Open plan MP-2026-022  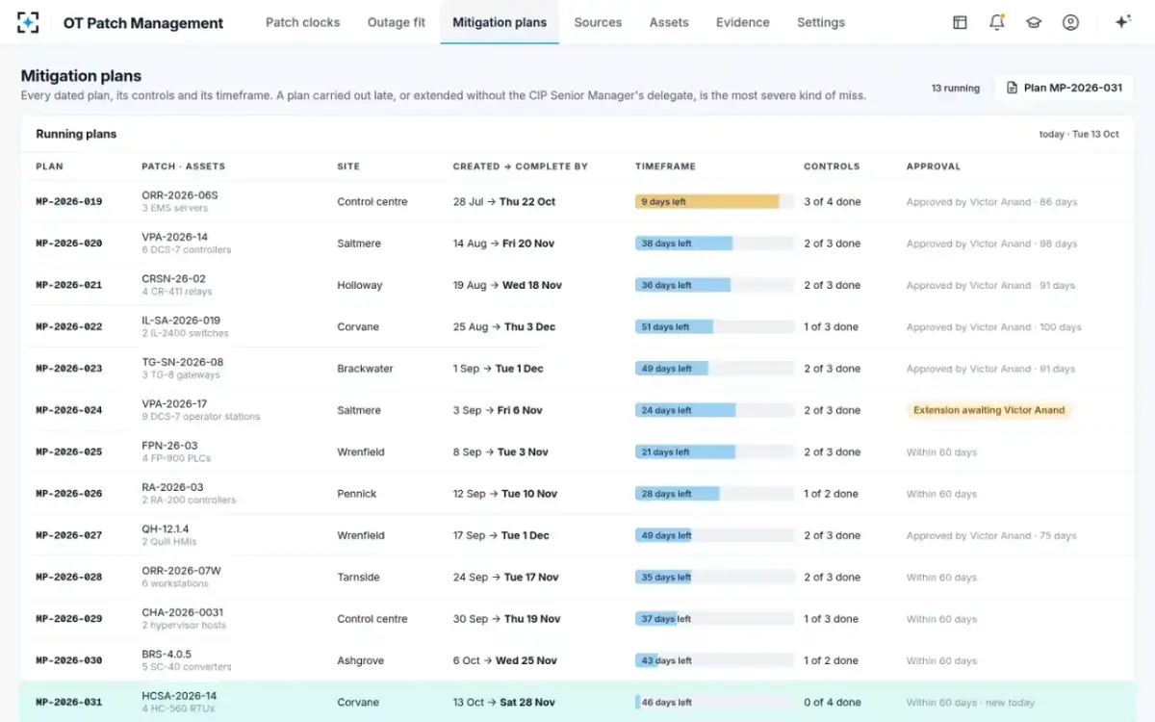tap(68, 327)
